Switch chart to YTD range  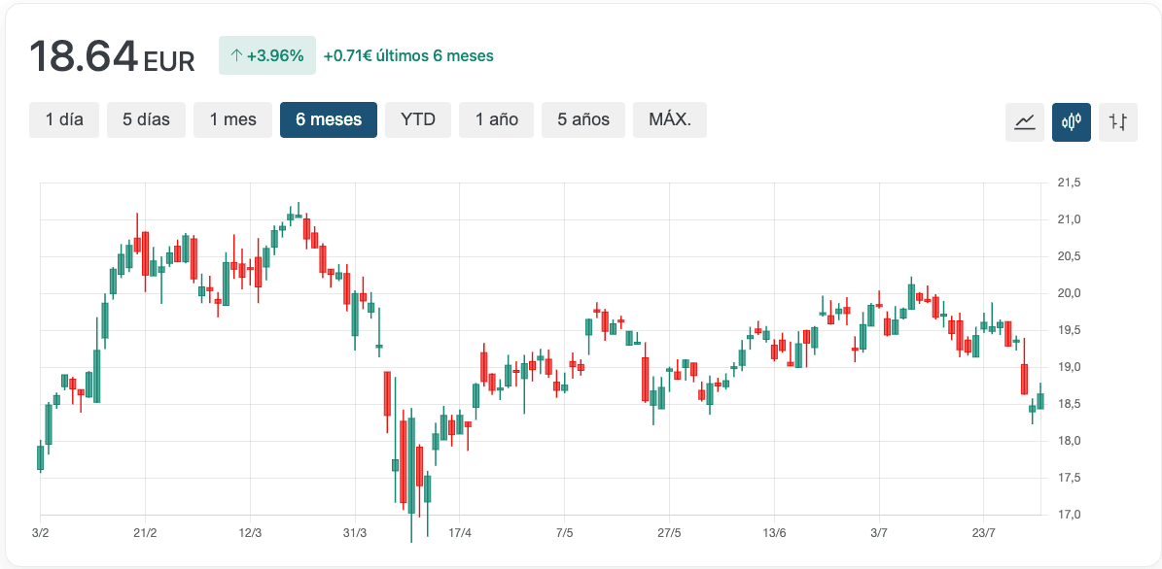click(x=418, y=119)
